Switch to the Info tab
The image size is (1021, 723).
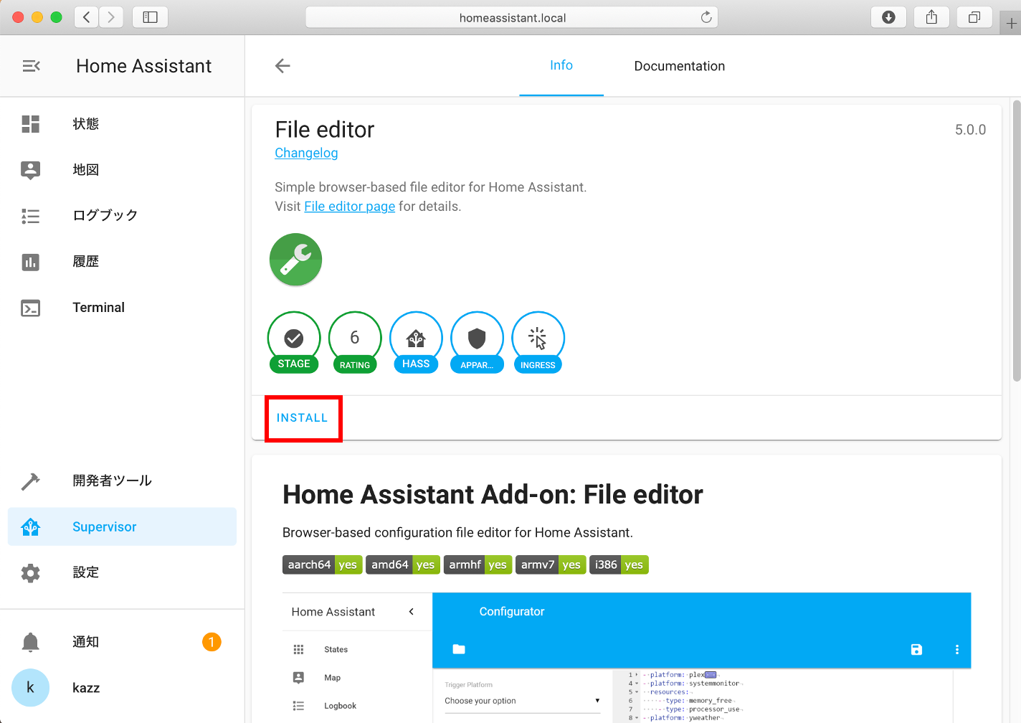point(561,66)
